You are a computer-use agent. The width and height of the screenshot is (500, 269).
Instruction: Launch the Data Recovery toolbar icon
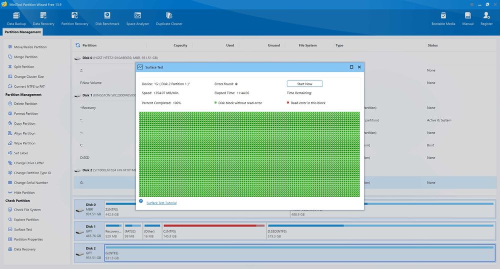pos(43,19)
